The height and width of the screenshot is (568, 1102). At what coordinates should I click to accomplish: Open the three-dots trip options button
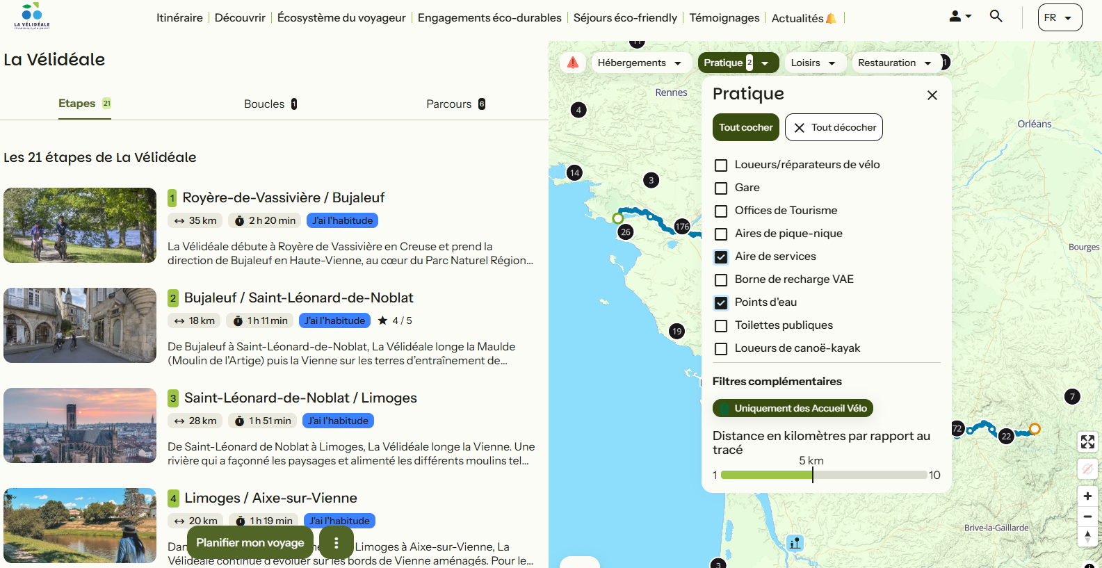click(337, 542)
